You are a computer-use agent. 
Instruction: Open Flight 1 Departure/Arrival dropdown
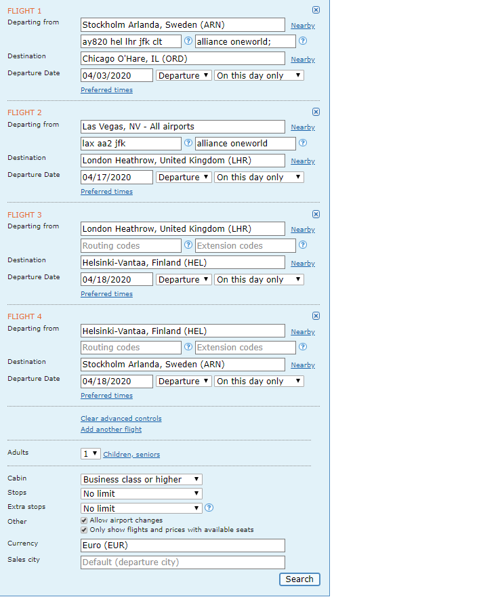[x=184, y=75]
